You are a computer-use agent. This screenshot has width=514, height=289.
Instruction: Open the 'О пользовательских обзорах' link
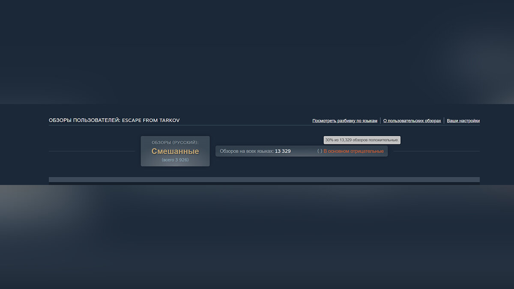tap(412, 121)
